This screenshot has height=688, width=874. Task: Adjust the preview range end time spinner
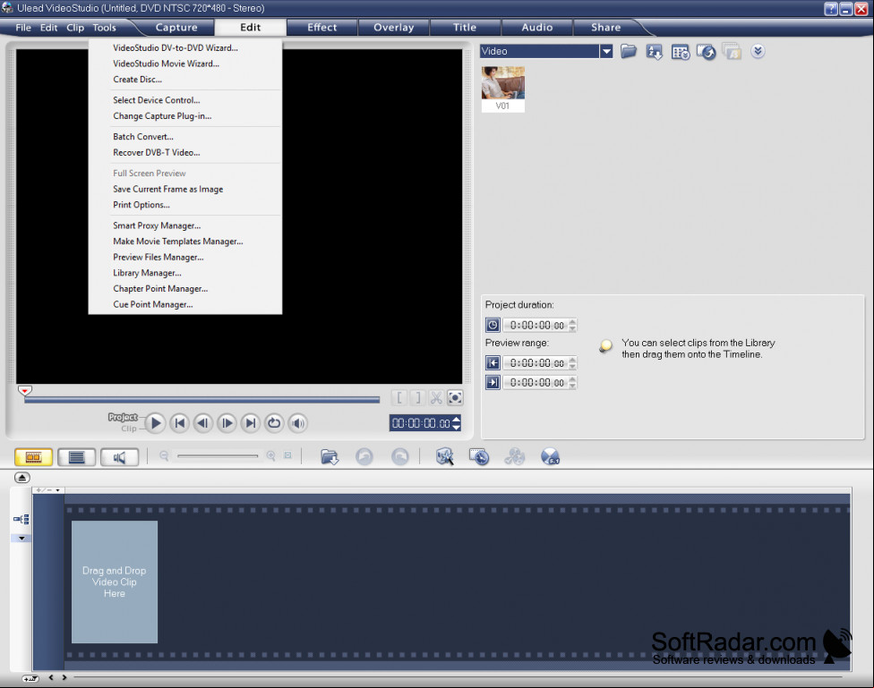pyautogui.click(x=572, y=382)
